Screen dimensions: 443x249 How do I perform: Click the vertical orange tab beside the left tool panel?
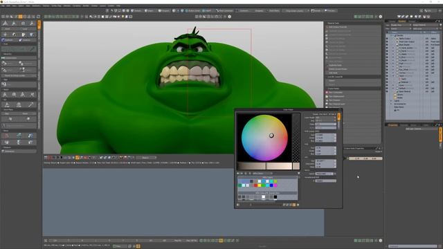point(39,25)
